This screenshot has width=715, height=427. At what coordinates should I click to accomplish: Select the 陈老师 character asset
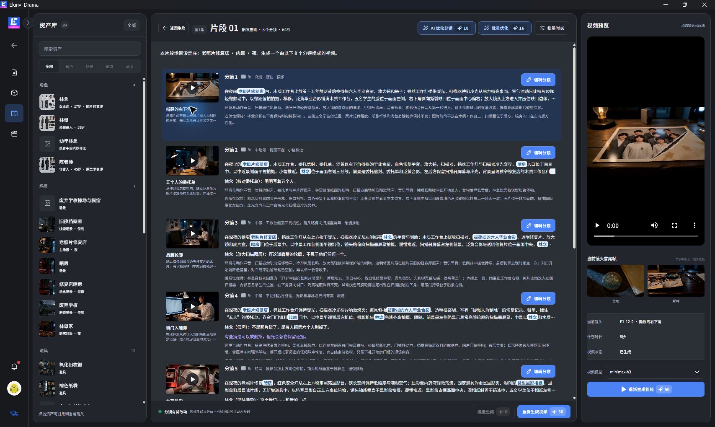pos(89,165)
